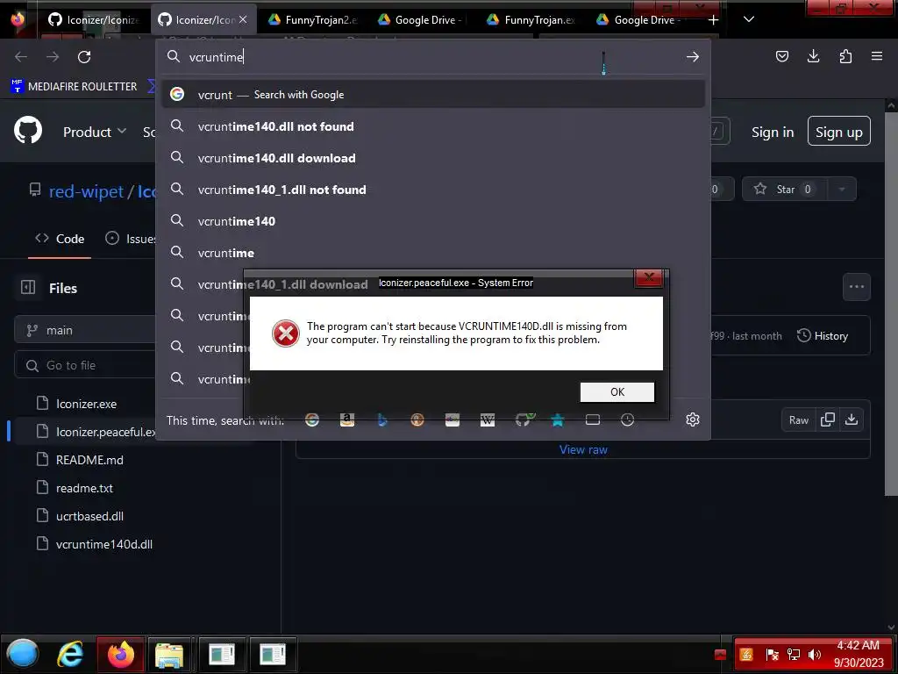Image resolution: width=898 pixels, height=674 pixels.
Task: Close the active Iconizer tab
Action: click(x=243, y=19)
